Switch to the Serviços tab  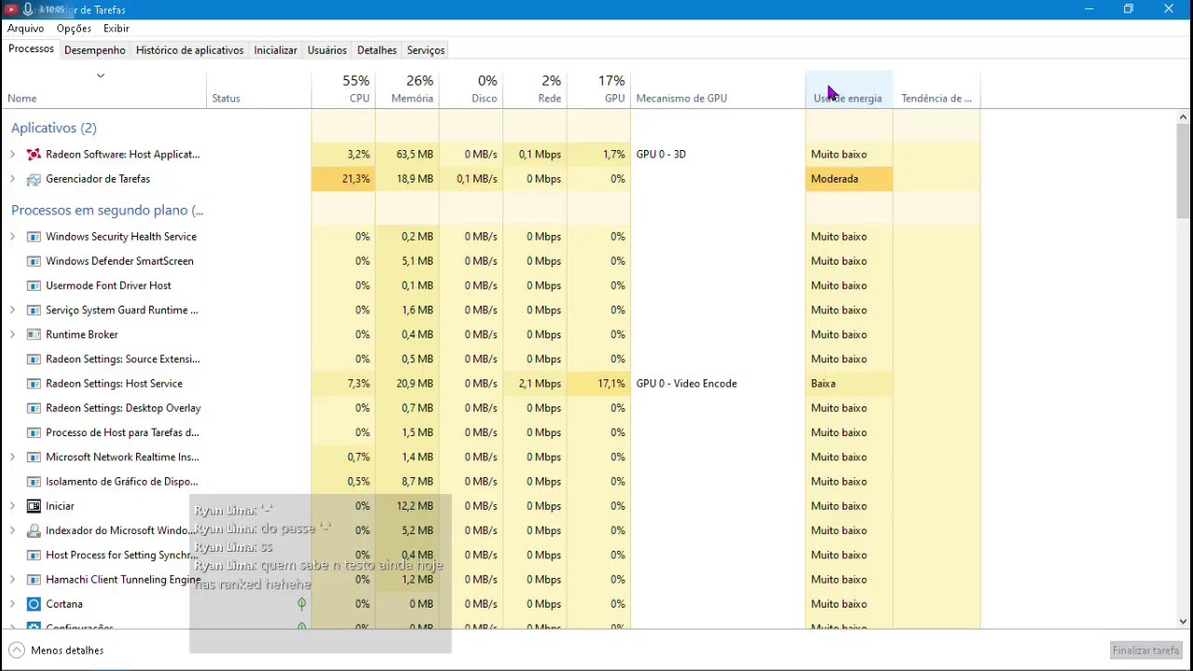coord(426,50)
